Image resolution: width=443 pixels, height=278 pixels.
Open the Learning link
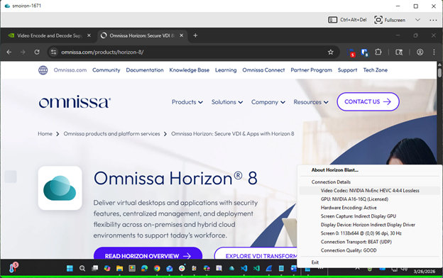(x=226, y=70)
